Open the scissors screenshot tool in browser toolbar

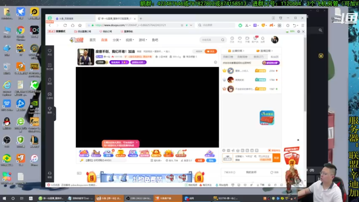247,26
